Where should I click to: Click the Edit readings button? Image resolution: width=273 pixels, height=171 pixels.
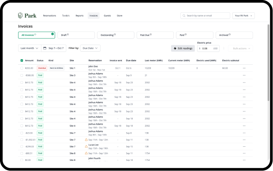(183, 48)
